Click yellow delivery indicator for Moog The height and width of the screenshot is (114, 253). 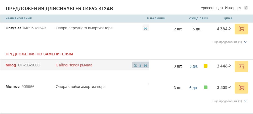(x=206, y=66)
